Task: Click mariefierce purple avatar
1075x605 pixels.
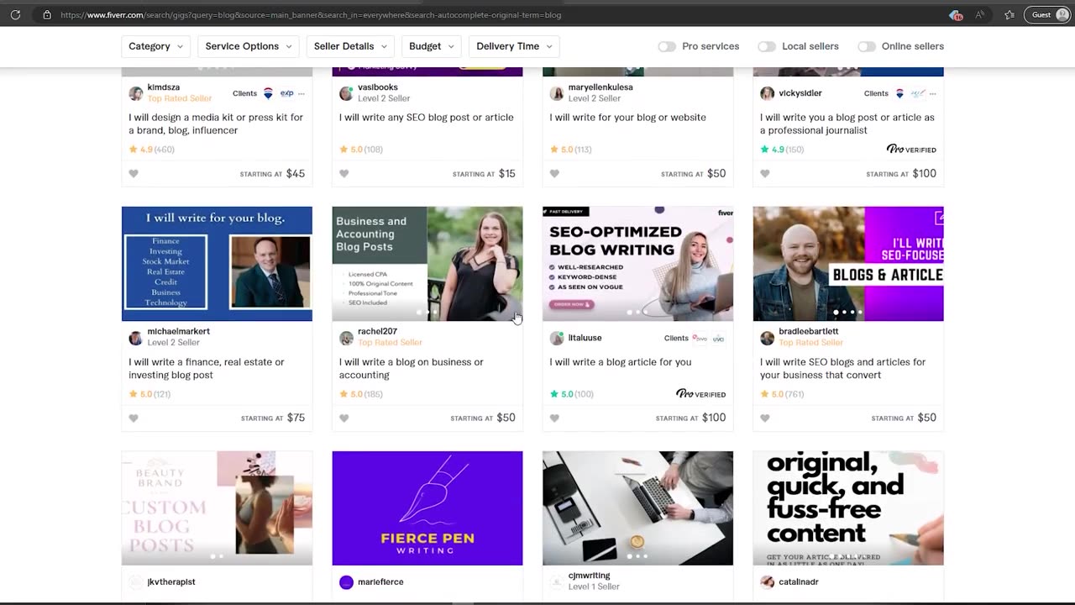Action: click(346, 582)
